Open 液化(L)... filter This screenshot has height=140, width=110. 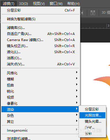click(x=41, y=52)
